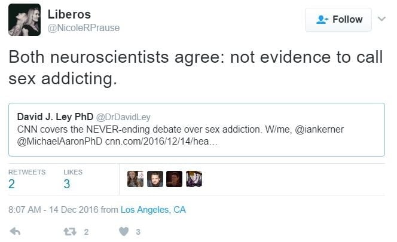View the list of 3 likes
Screen dimensions: 397x242
tap(73, 179)
